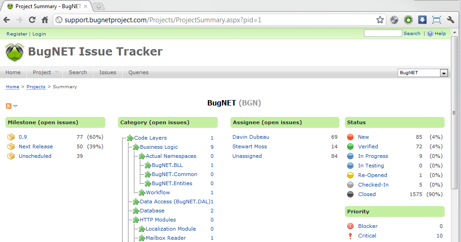This screenshot has width=461, height=242.
Task: Open the Queries menu item
Action: [x=138, y=72]
